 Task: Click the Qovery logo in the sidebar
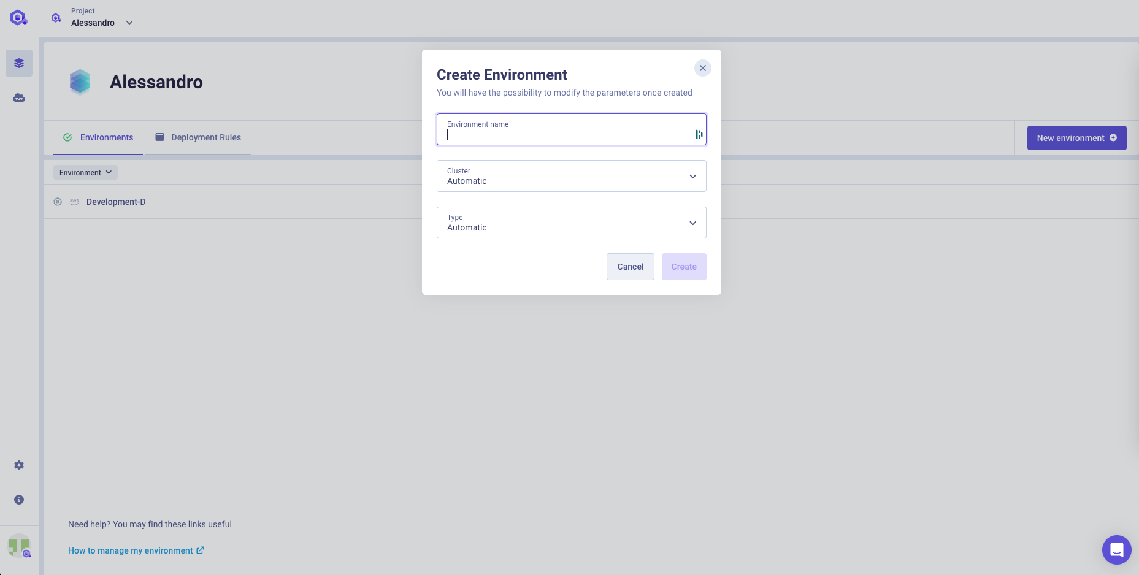(x=19, y=18)
